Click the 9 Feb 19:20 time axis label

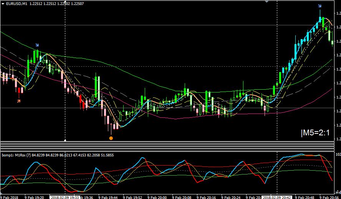(x=34, y=197)
